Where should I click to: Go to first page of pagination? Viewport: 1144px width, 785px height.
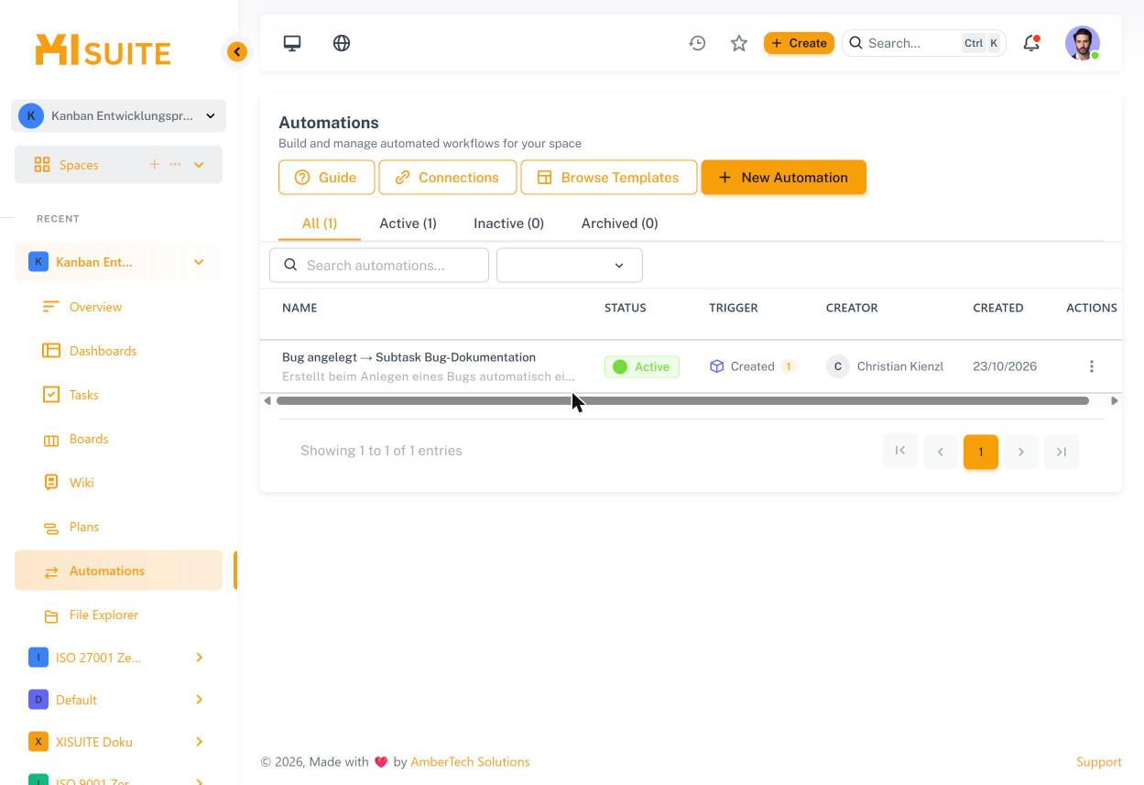coord(900,451)
